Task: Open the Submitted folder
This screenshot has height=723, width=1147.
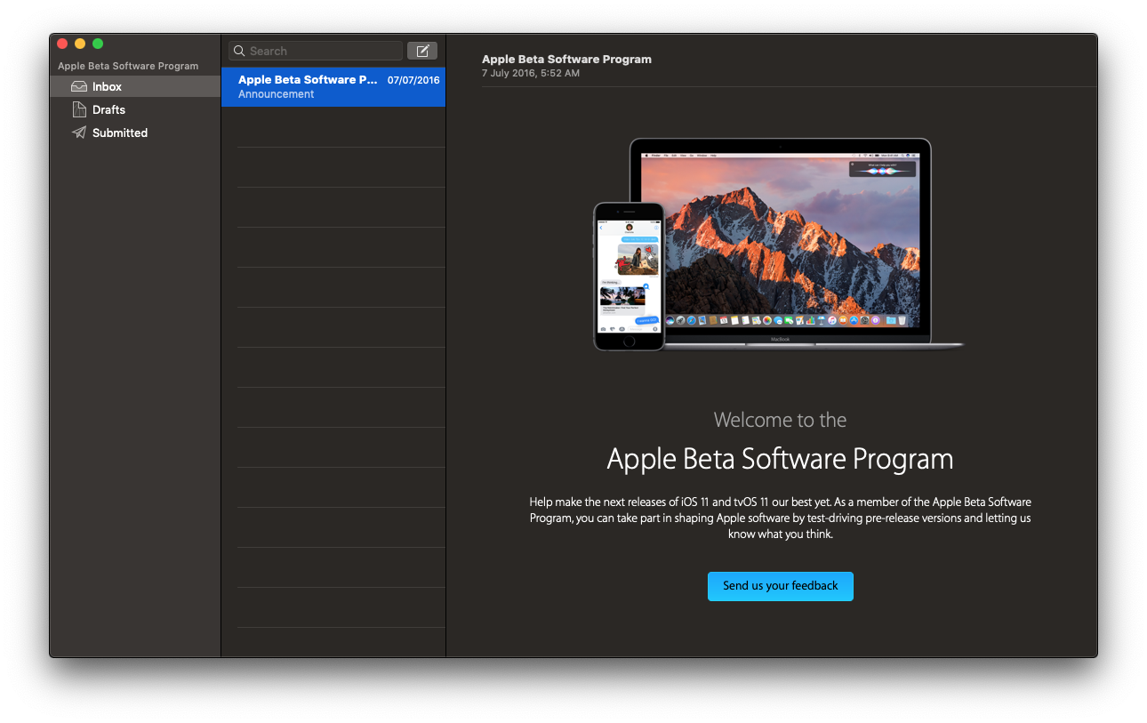Action: coord(134,133)
